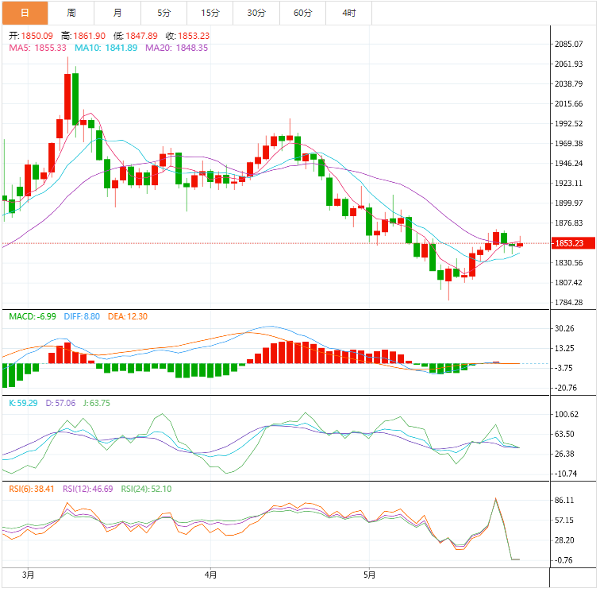600x596 pixels.
Task: Click the 5月 marker on time axis
Action: 369,575
